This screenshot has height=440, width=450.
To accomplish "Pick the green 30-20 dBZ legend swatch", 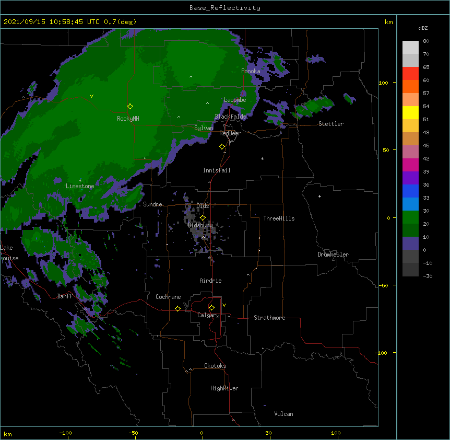I will 410,217.
